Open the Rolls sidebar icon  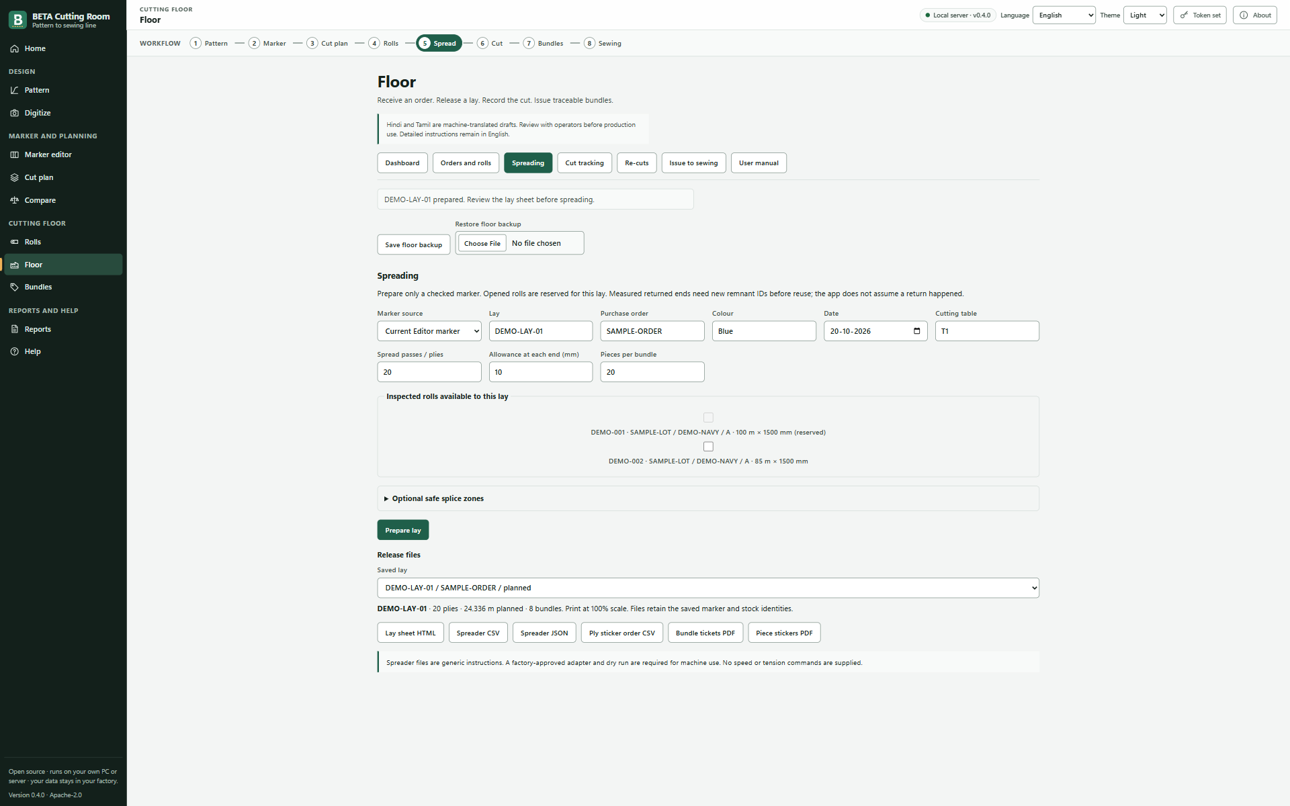click(x=14, y=242)
